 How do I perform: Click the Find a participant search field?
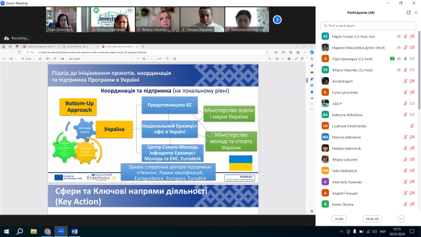coord(368,26)
